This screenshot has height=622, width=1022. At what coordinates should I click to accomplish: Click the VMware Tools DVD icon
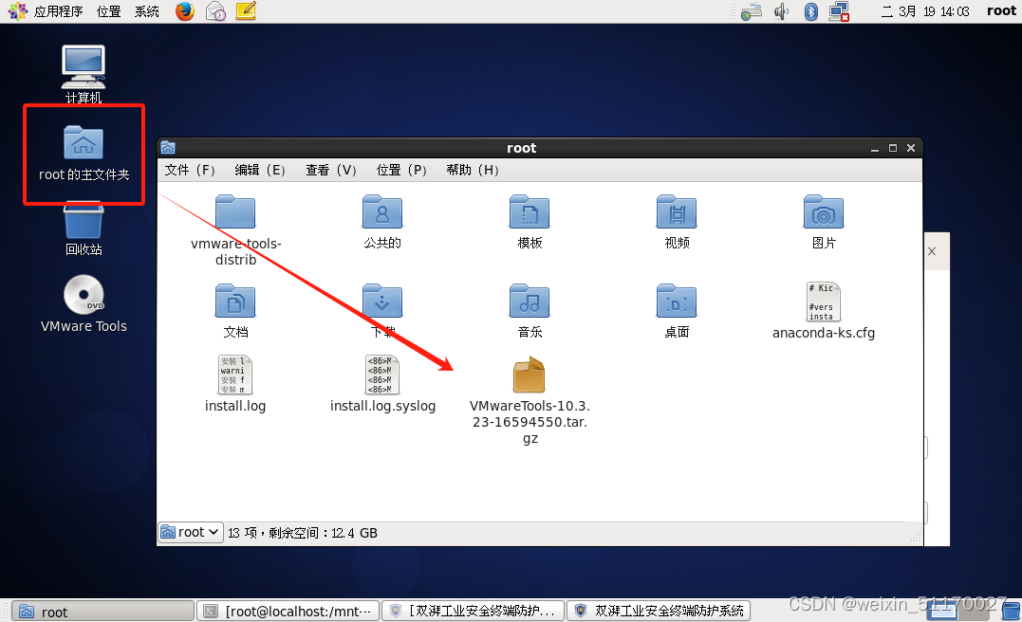point(84,294)
